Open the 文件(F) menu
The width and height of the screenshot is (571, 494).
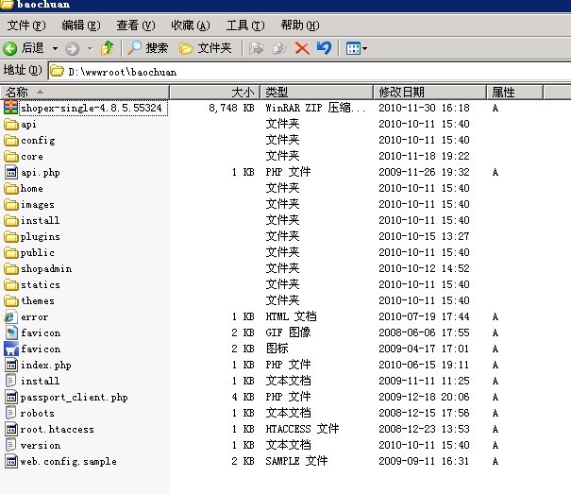25,25
